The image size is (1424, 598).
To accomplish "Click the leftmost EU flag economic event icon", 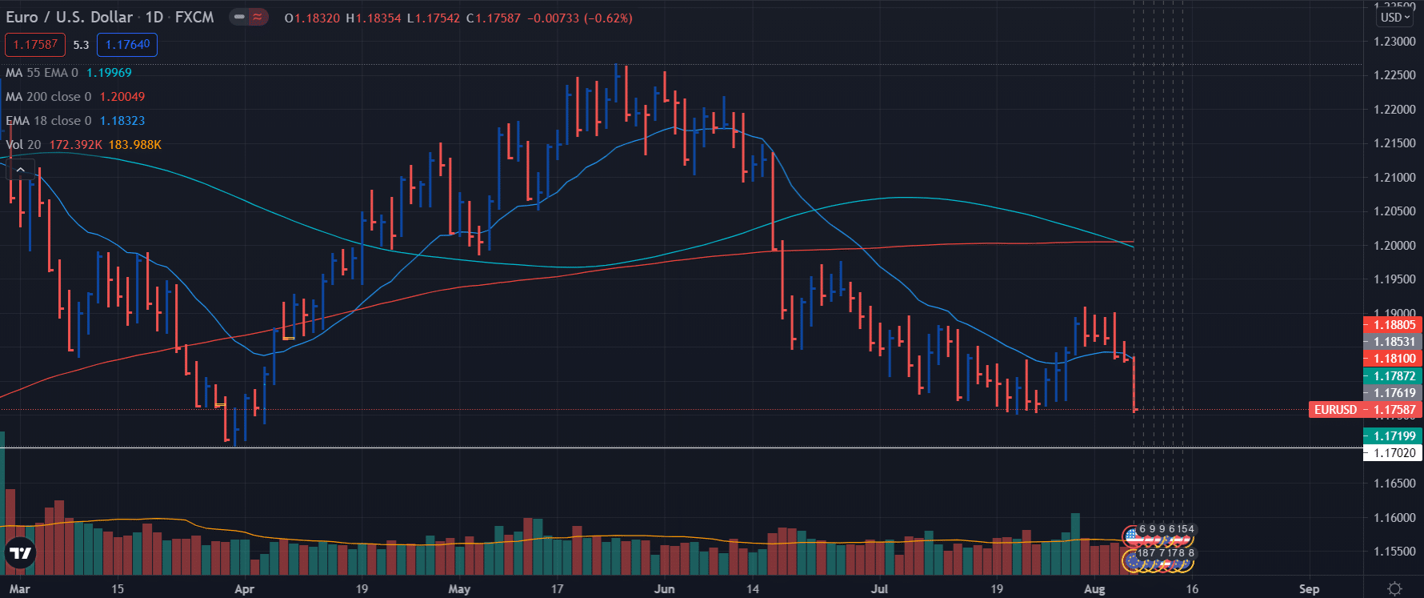I will (x=1131, y=561).
